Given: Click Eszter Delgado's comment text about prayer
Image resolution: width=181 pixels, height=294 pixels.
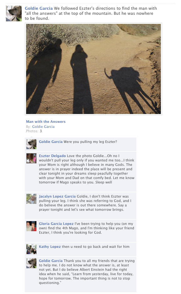Looking at the screenshot, I should 87,169.
